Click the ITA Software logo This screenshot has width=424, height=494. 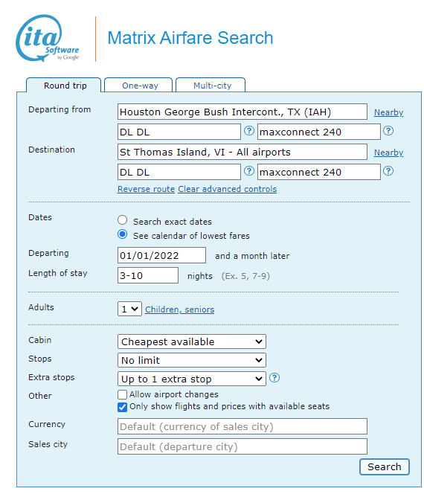[x=48, y=38]
